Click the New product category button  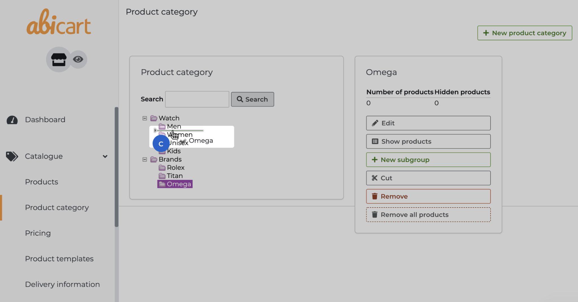524,33
